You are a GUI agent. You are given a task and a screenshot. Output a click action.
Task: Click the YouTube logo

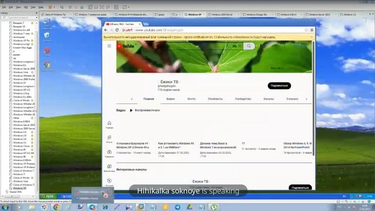[126, 46]
